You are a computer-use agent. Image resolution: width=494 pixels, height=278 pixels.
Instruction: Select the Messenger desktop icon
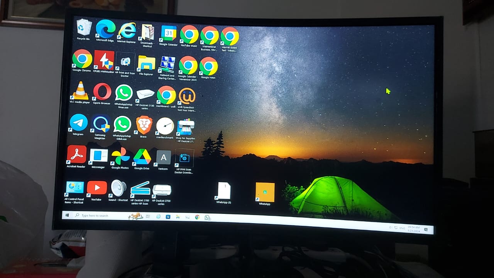coord(98,158)
